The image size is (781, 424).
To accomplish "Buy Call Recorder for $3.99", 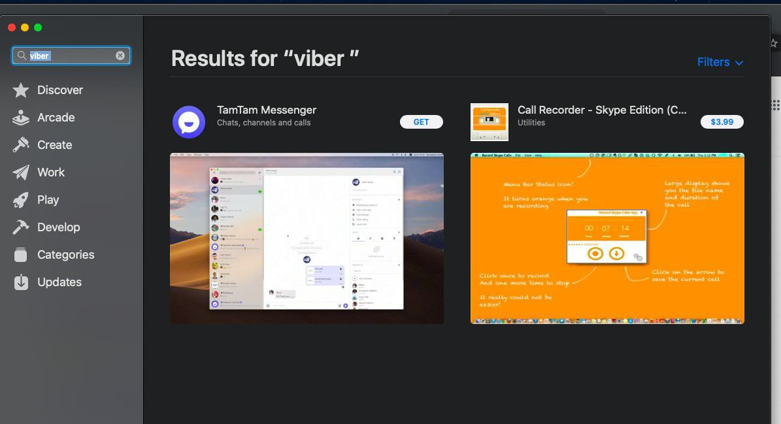I will 722,122.
